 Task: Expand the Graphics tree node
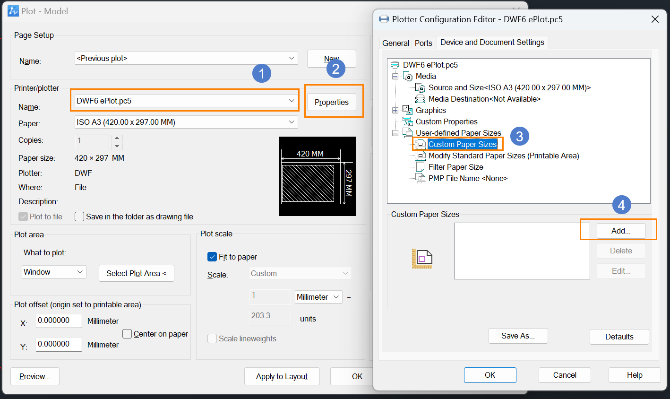[x=395, y=110]
